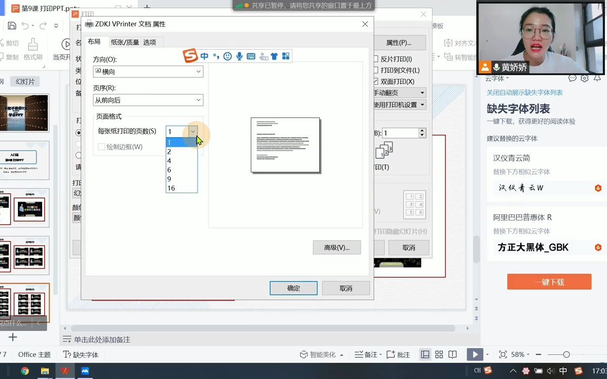Click 缺失字体 in the status bar
Image resolution: width=607 pixels, height=379 pixels.
point(81,355)
